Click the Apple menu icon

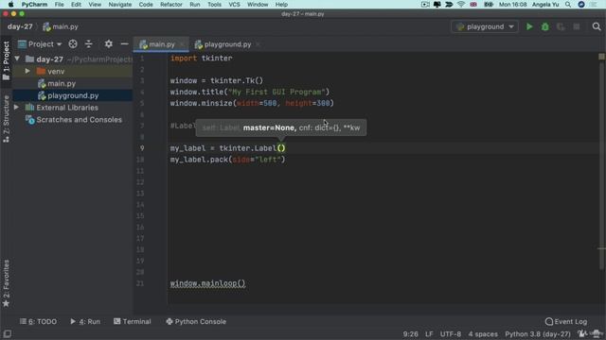click(10, 5)
